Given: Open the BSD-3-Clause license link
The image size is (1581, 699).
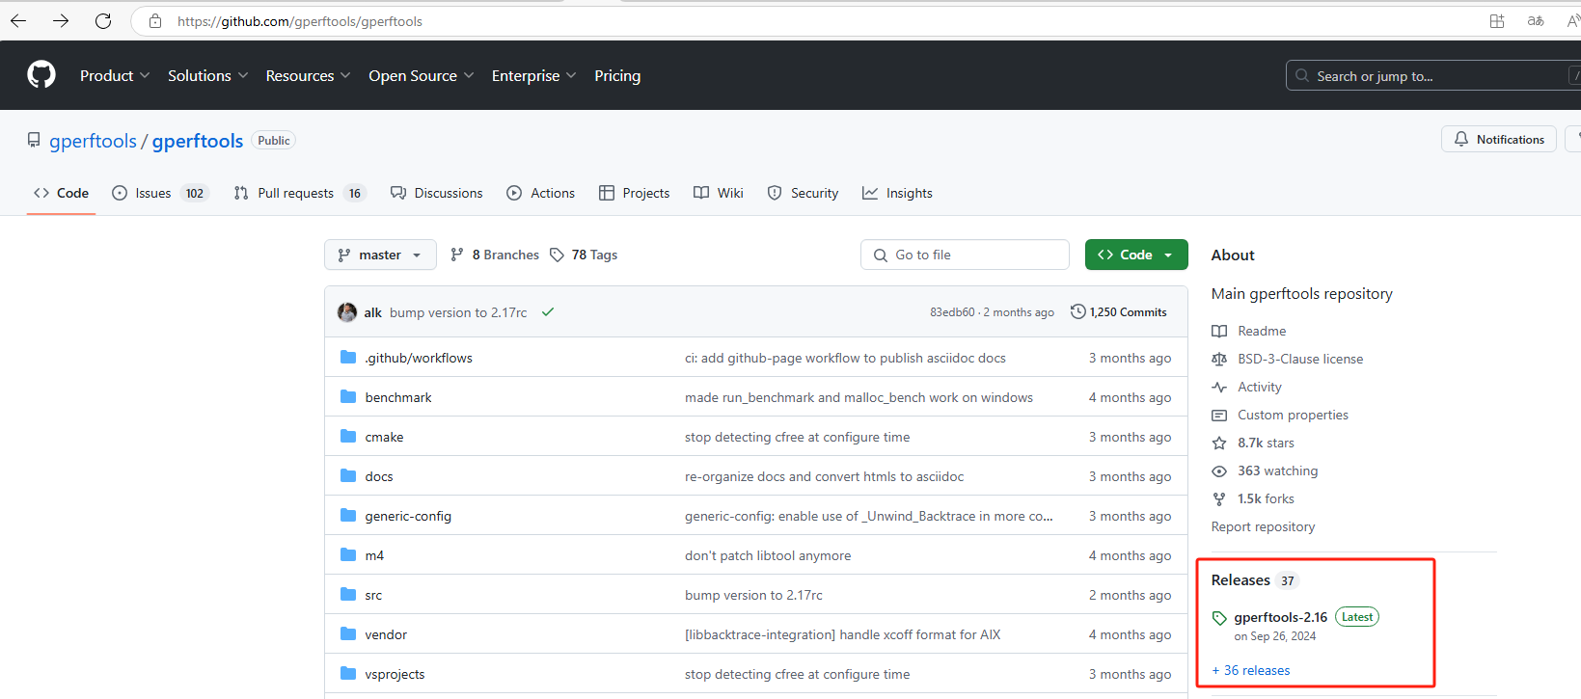Looking at the screenshot, I should pyautogui.click(x=1300, y=359).
